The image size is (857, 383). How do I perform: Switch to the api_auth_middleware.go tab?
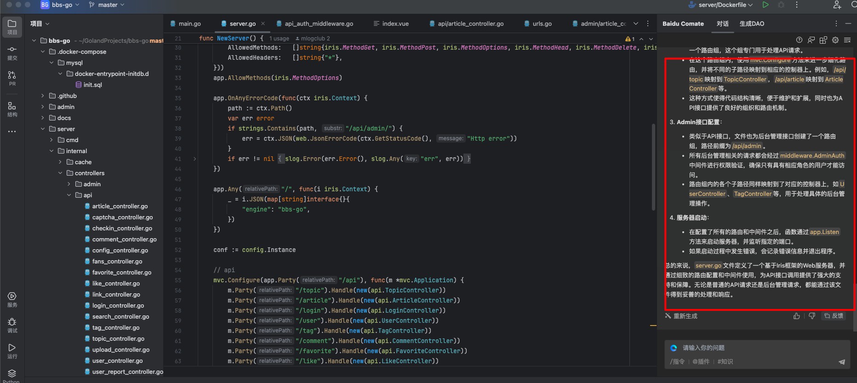315,23
